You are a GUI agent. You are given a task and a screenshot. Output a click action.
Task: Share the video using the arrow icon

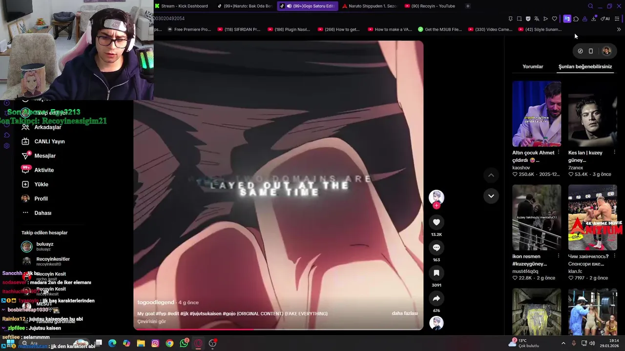(437, 298)
